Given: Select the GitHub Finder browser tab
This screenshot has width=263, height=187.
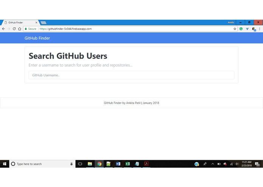Looking at the screenshot, I should pos(20,22).
